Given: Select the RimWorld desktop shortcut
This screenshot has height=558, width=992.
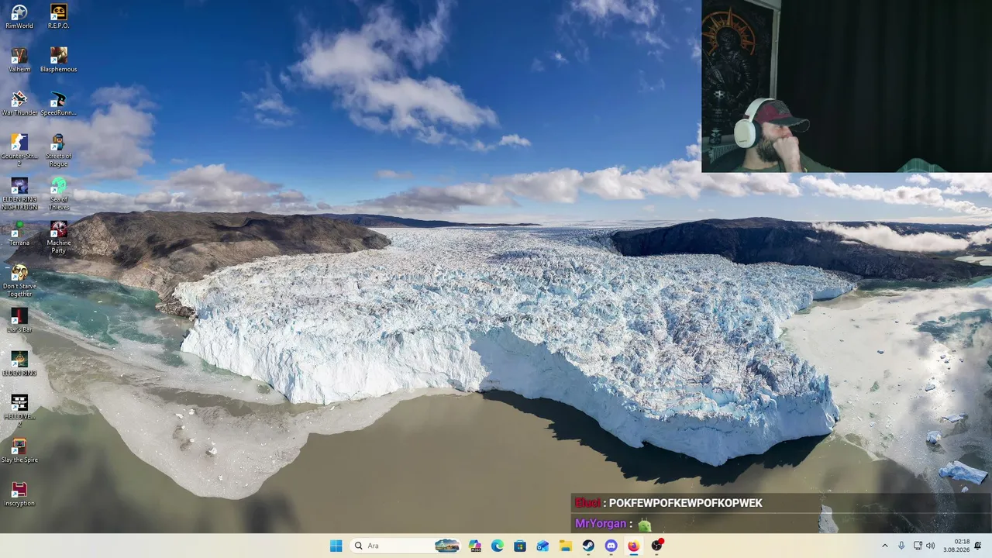Looking at the screenshot, I should [19, 16].
